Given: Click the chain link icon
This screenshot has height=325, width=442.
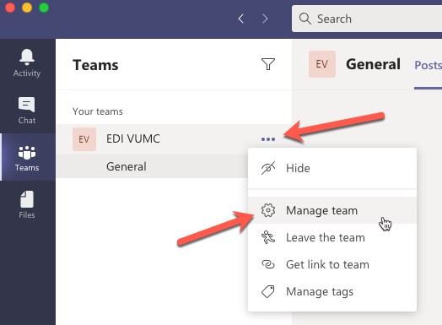Looking at the screenshot, I should [268, 264].
